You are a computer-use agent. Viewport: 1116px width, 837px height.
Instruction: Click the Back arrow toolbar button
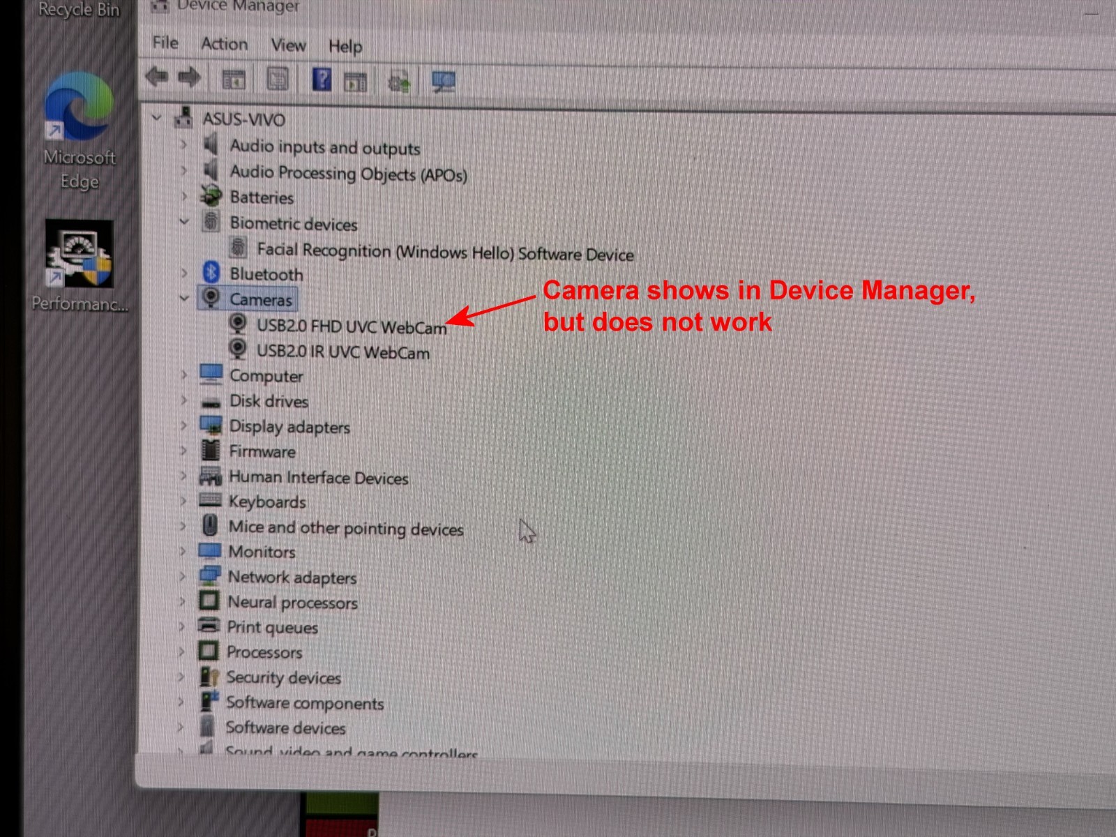157,77
